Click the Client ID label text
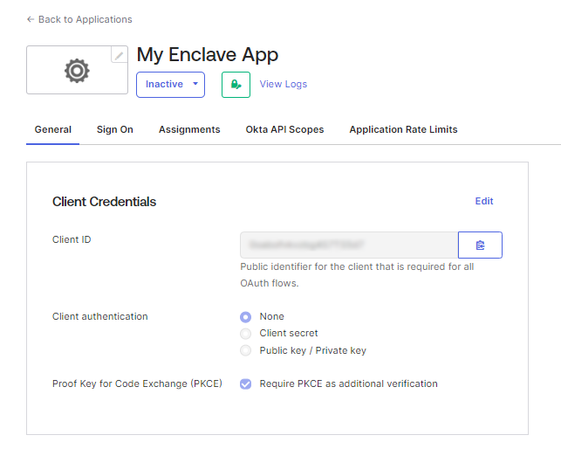Image resolution: width=561 pixels, height=449 pixels. pyautogui.click(x=72, y=239)
